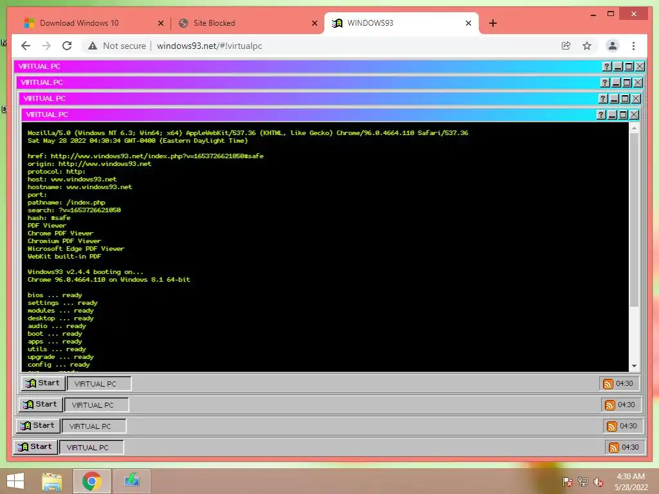
Task: Open the Windows Start button
Action: [x=15, y=481]
